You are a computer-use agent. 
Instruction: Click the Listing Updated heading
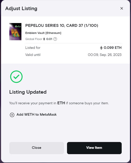[x=28, y=92]
